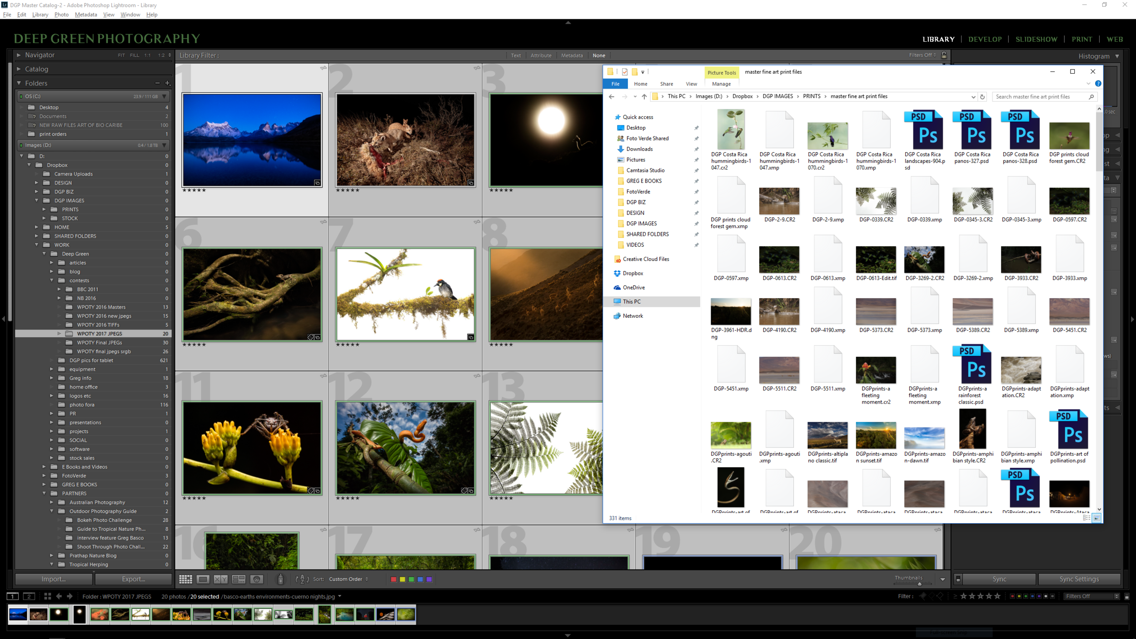Screen dimensions: 1136x639
Task: Toggle the flagged photos filter
Action: [x=923, y=596]
